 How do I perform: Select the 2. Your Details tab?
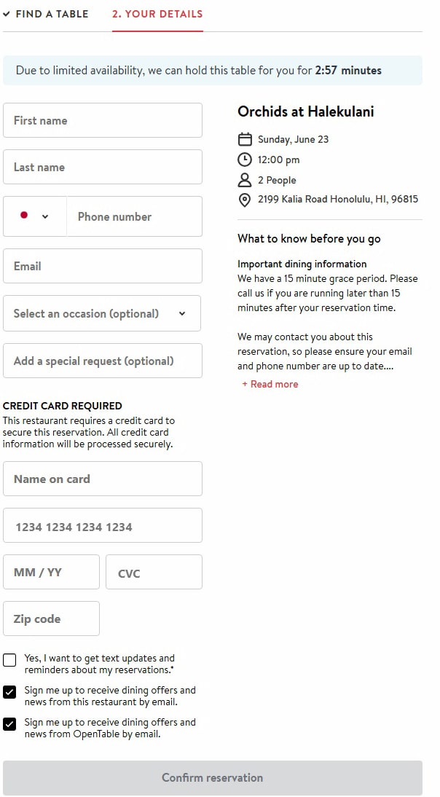click(157, 14)
